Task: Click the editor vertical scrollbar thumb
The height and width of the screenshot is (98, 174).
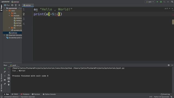Action: (x=173, y=22)
